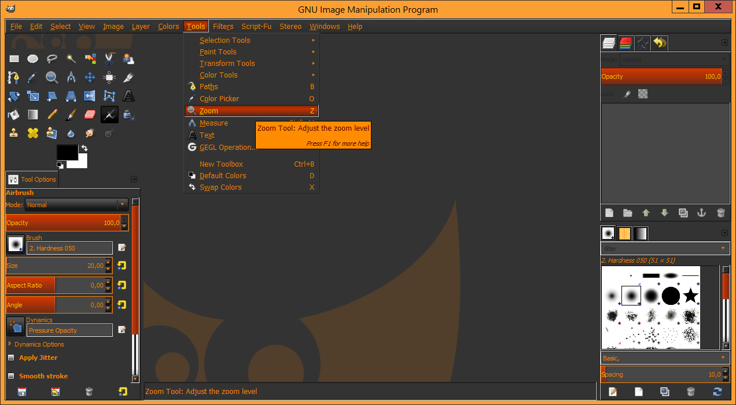Image resolution: width=736 pixels, height=405 pixels.
Task: Select the Flip tool
Action: [x=90, y=96]
